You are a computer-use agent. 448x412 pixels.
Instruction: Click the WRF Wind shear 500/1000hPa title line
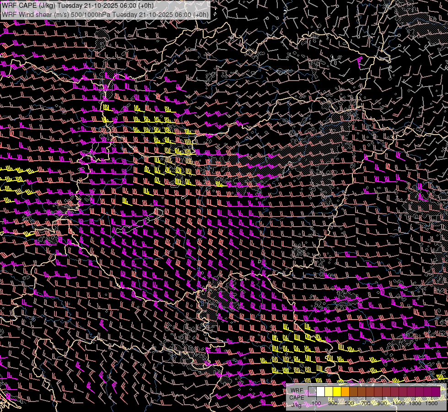click(x=105, y=15)
